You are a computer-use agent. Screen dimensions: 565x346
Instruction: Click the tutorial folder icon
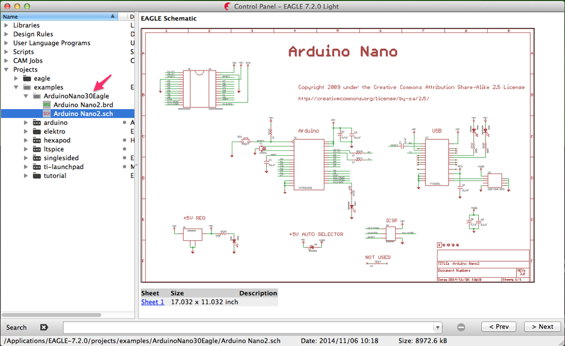click(36, 176)
